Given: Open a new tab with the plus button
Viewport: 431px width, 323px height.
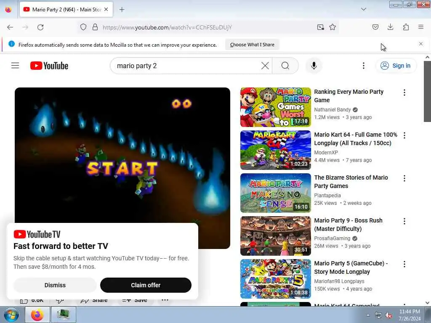Looking at the screenshot, I should (122, 10).
